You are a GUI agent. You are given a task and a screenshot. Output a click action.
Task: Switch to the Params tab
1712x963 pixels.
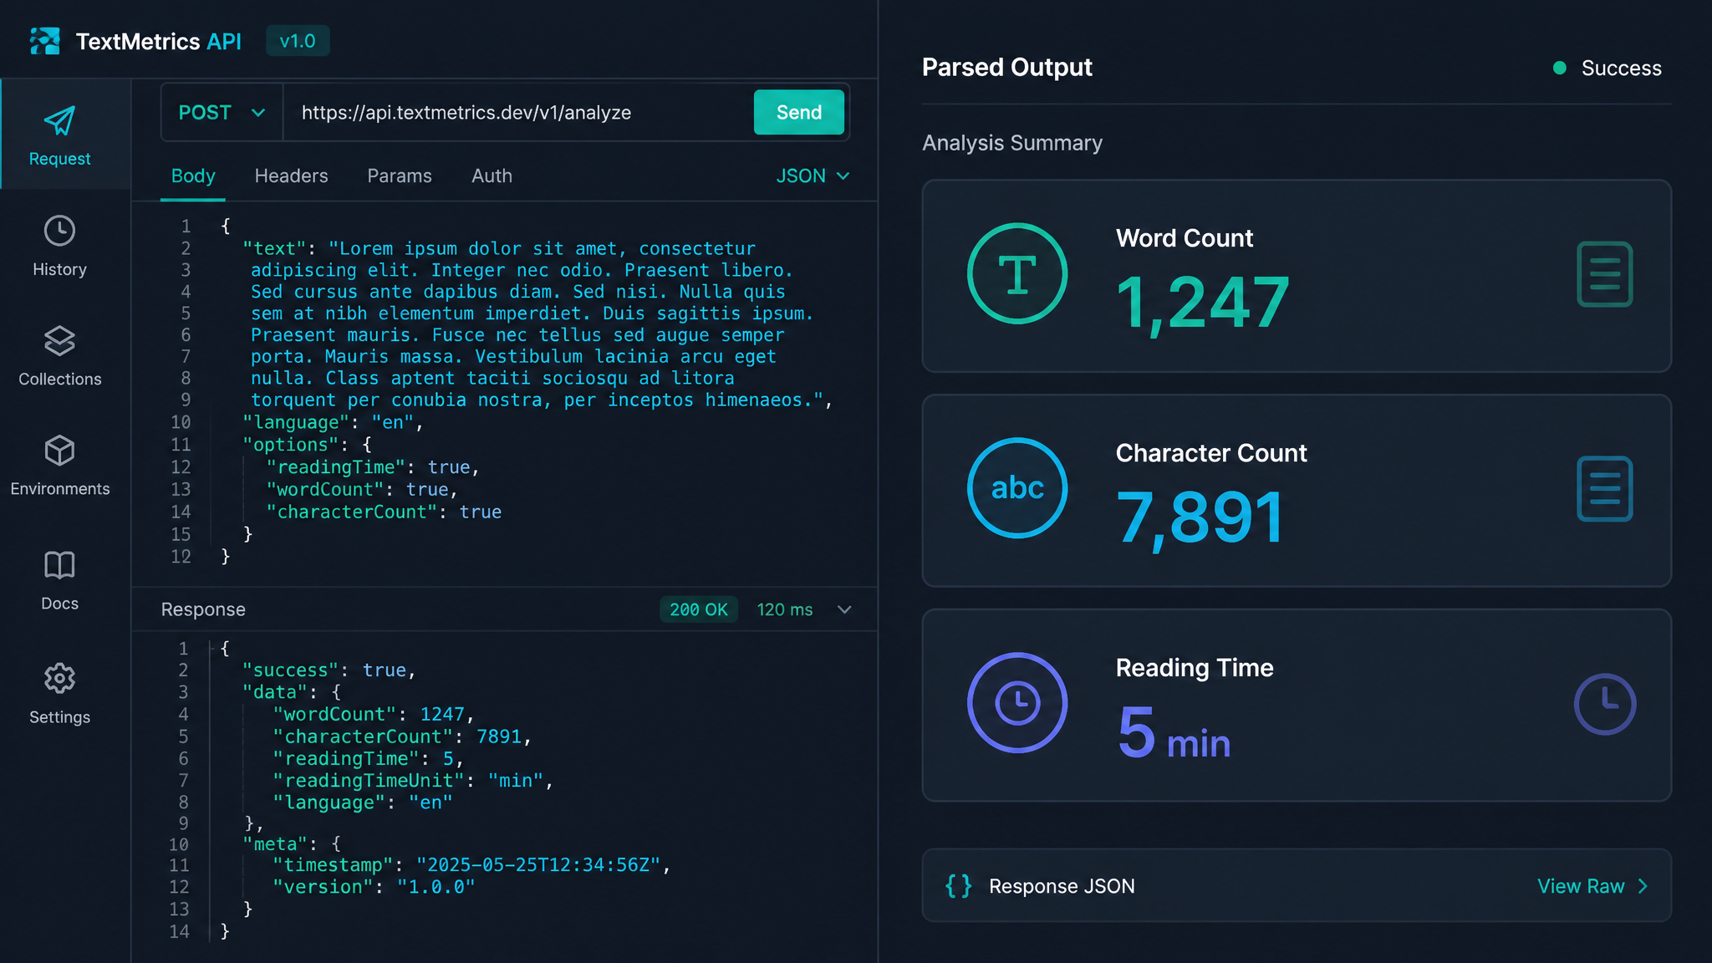click(400, 176)
